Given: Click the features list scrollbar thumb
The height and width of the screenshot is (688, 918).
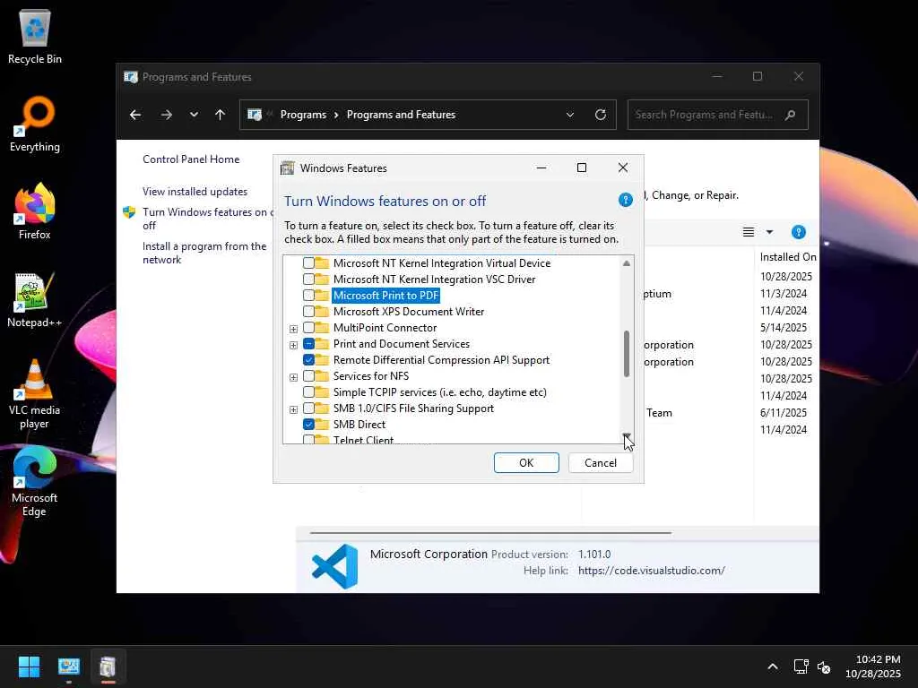Looking at the screenshot, I should pos(627,354).
